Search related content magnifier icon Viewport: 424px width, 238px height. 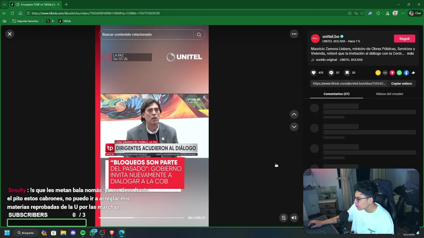pyautogui.click(x=199, y=34)
